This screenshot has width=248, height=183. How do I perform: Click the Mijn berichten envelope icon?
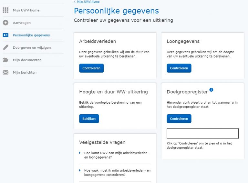5,72
